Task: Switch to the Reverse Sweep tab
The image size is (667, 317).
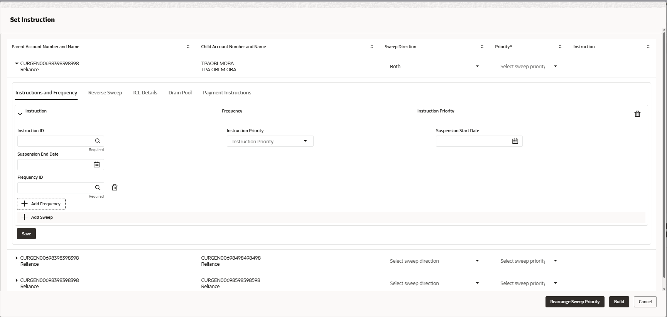Action: click(105, 93)
